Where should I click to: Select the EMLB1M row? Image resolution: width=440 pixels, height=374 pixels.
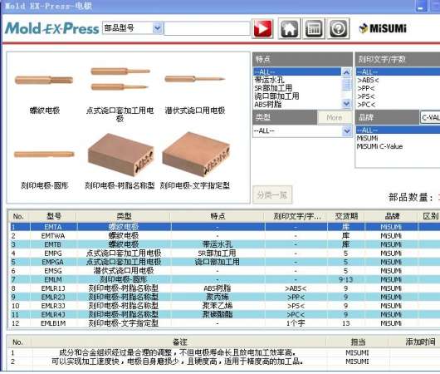point(225,323)
